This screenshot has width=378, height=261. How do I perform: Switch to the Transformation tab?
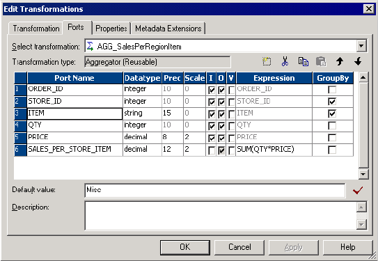click(x=36, y=29)
